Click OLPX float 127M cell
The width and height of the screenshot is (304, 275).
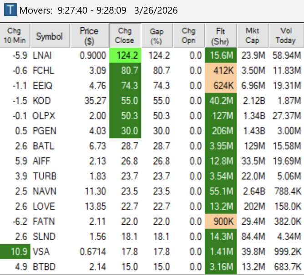[221, 116]
